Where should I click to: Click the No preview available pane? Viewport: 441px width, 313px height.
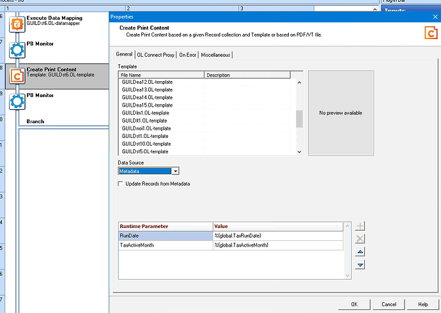[x=341, y=113]
